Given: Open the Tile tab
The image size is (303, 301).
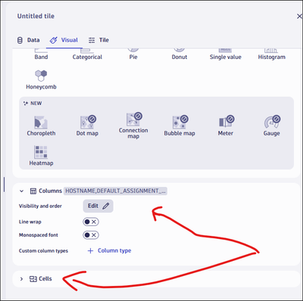Looking at the screenshot, I should click(98, 40).
